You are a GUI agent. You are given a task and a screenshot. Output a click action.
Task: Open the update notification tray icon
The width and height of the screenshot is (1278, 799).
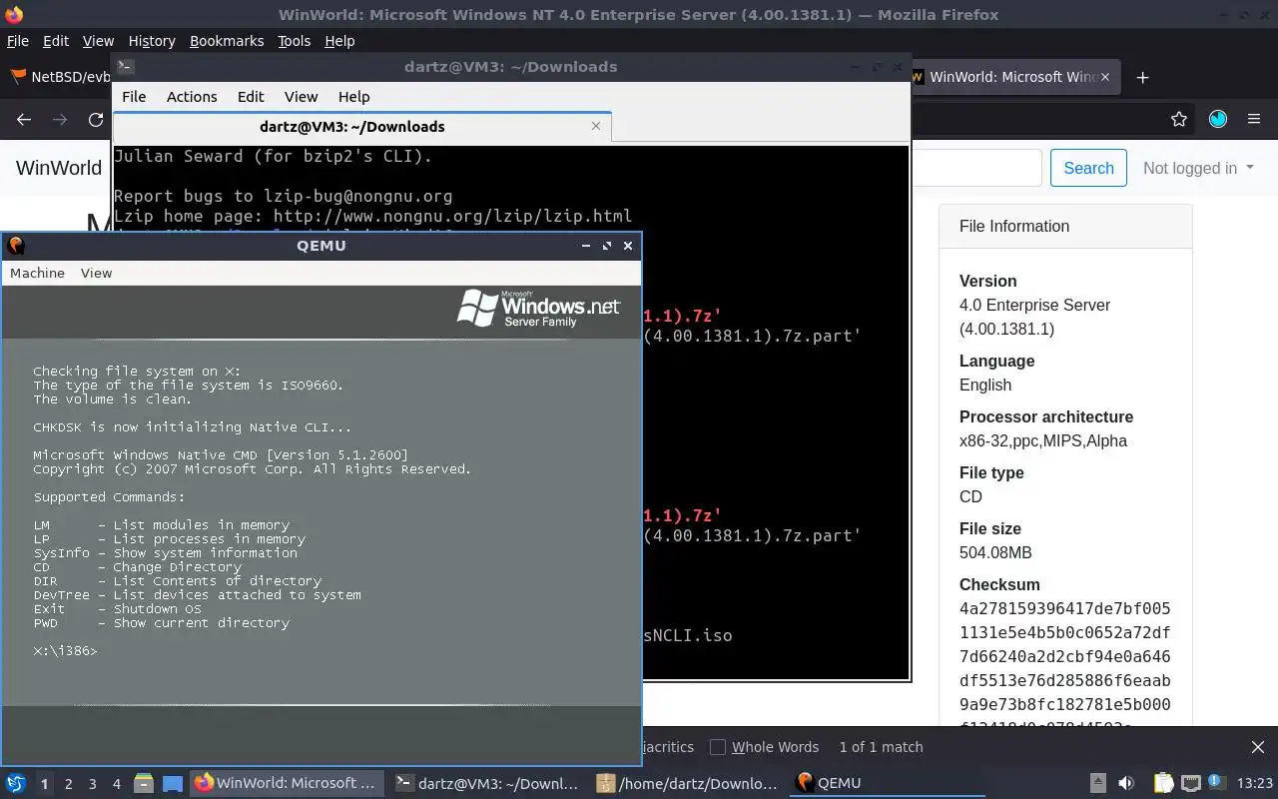click(1216, 783)
